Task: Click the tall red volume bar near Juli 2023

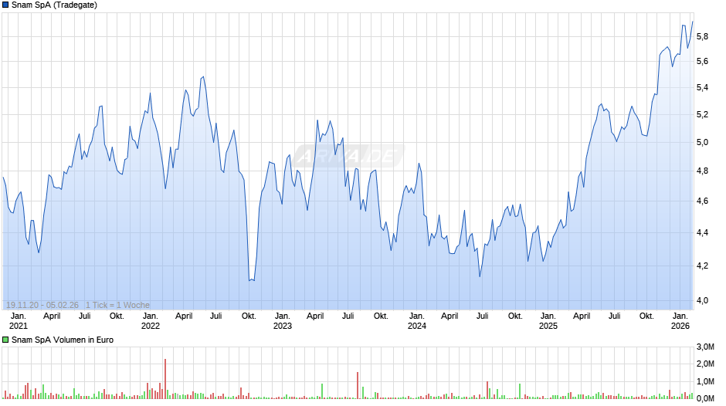Action: [358, 385]
